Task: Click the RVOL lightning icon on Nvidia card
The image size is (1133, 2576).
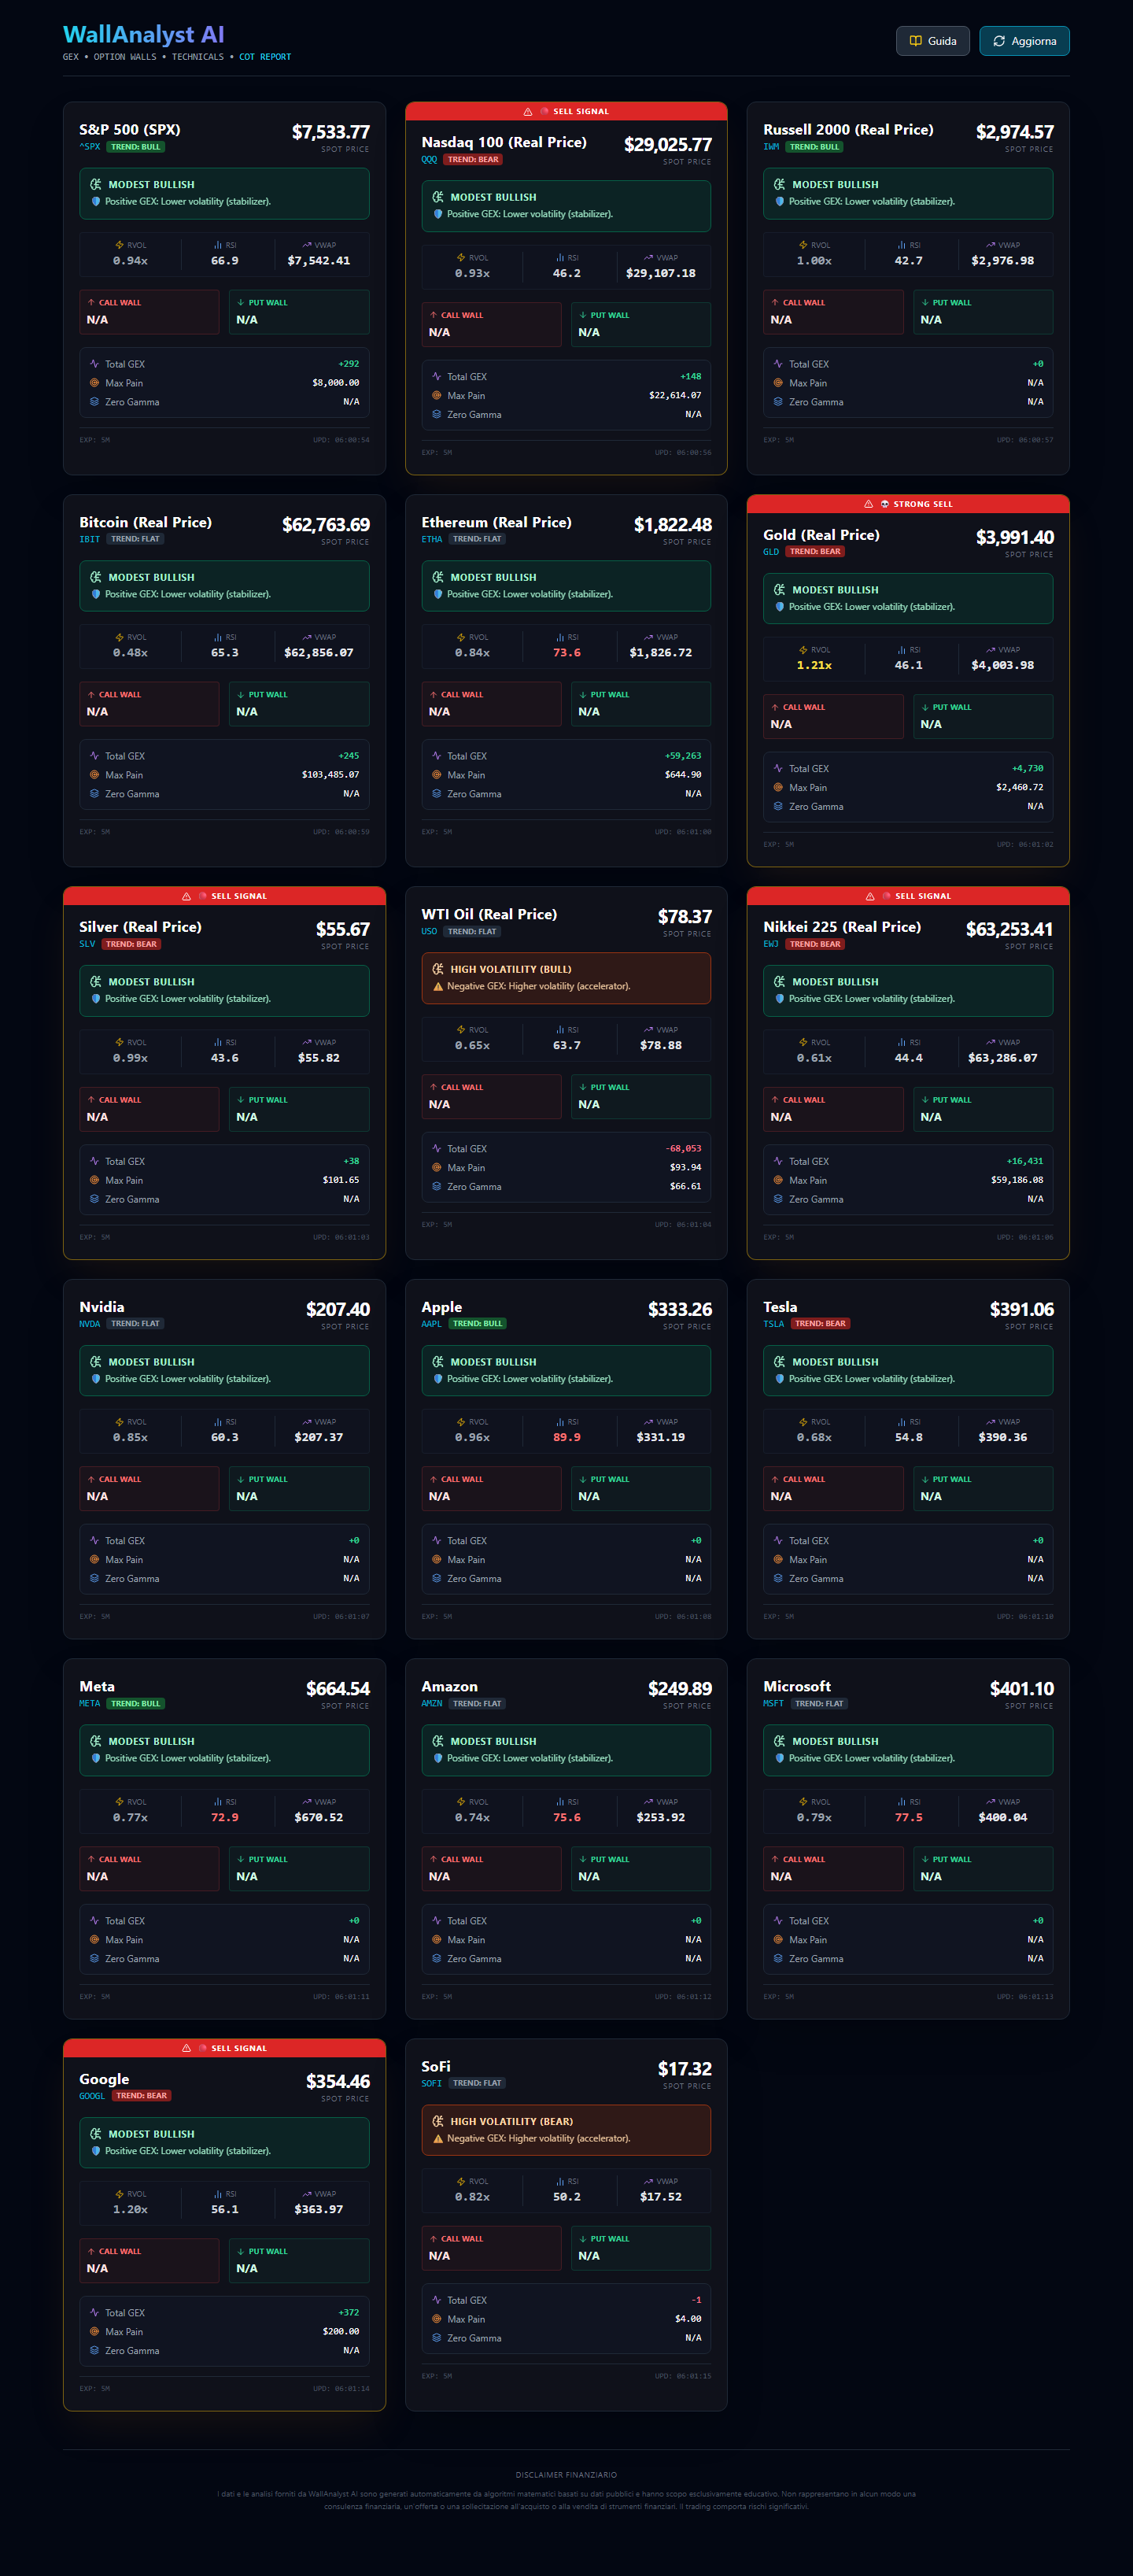Action: 119,1422
